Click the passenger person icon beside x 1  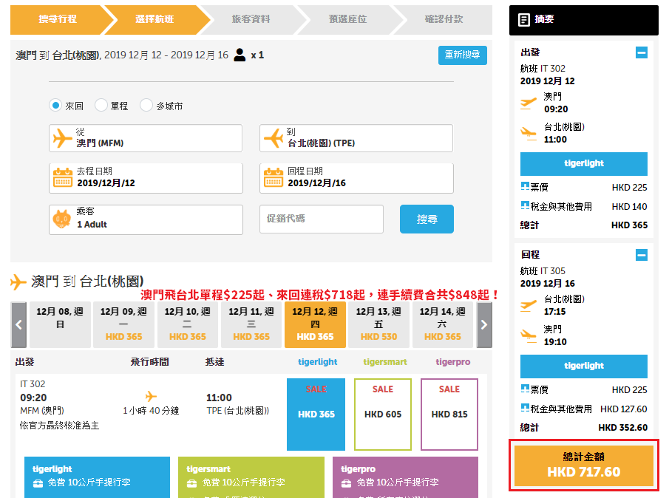point(240,55)
